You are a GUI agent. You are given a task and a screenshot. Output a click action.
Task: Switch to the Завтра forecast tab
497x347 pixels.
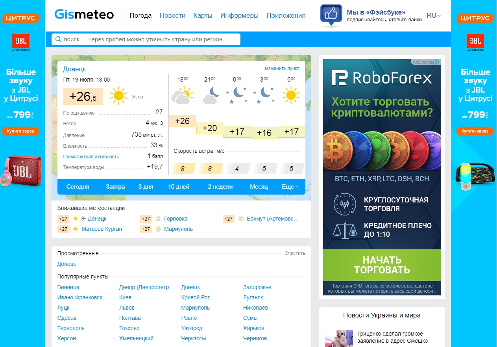(115, 187)
